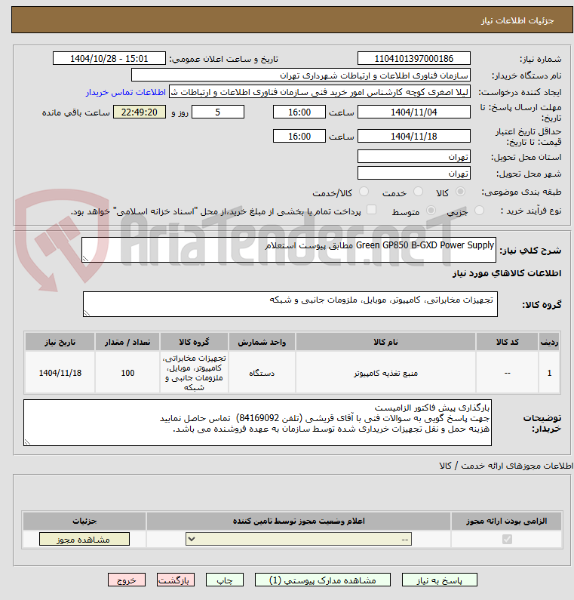Click the مشاهده مجوز button
Viewport: 574px width, 600px height.
tap(84, 539)
